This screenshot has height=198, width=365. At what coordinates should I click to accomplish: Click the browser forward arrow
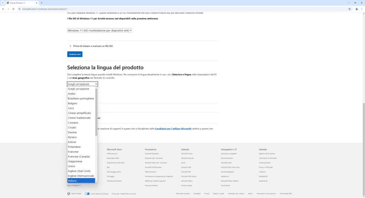coord(8,9)
